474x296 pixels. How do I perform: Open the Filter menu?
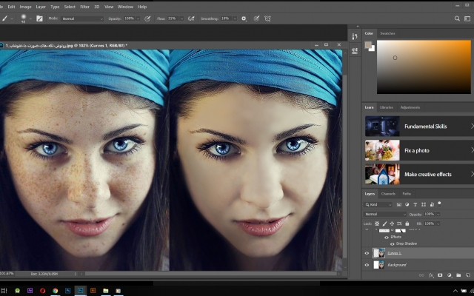(x=84, y=7)
